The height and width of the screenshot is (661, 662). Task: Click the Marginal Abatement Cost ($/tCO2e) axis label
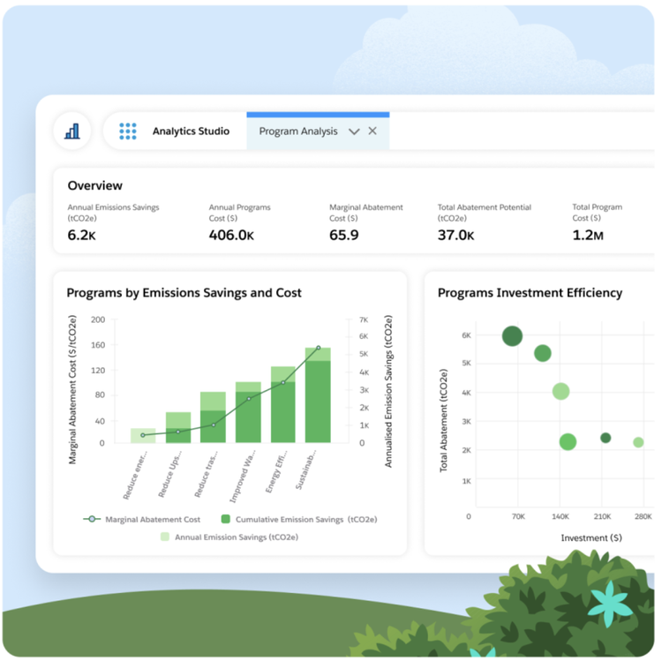tap(72, 389)
